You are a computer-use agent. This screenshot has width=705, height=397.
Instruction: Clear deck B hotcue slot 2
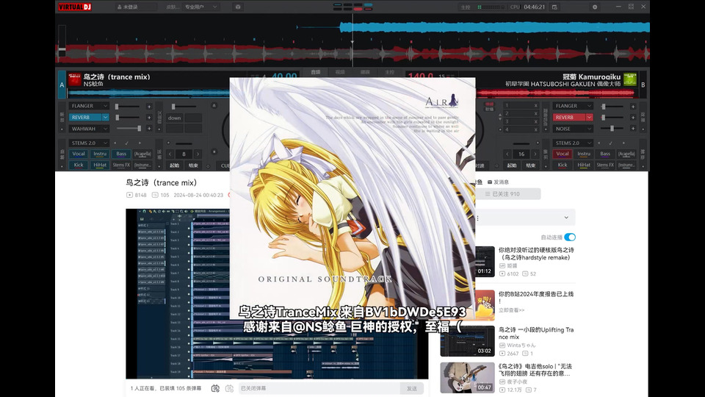coord(535,113)
